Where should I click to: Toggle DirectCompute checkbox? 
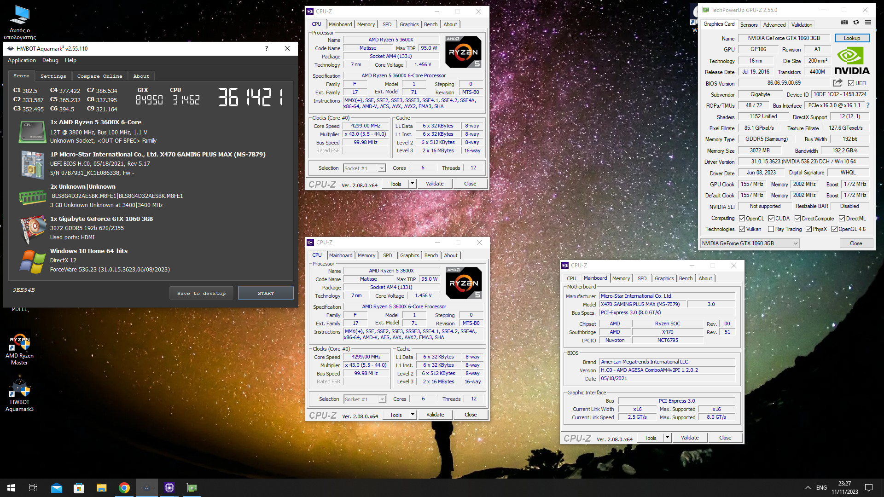pyautogui.click(x=798, y=219)
